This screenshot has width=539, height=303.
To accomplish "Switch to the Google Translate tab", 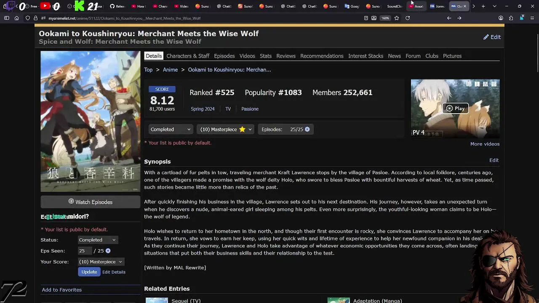I will tap(352, 6).
